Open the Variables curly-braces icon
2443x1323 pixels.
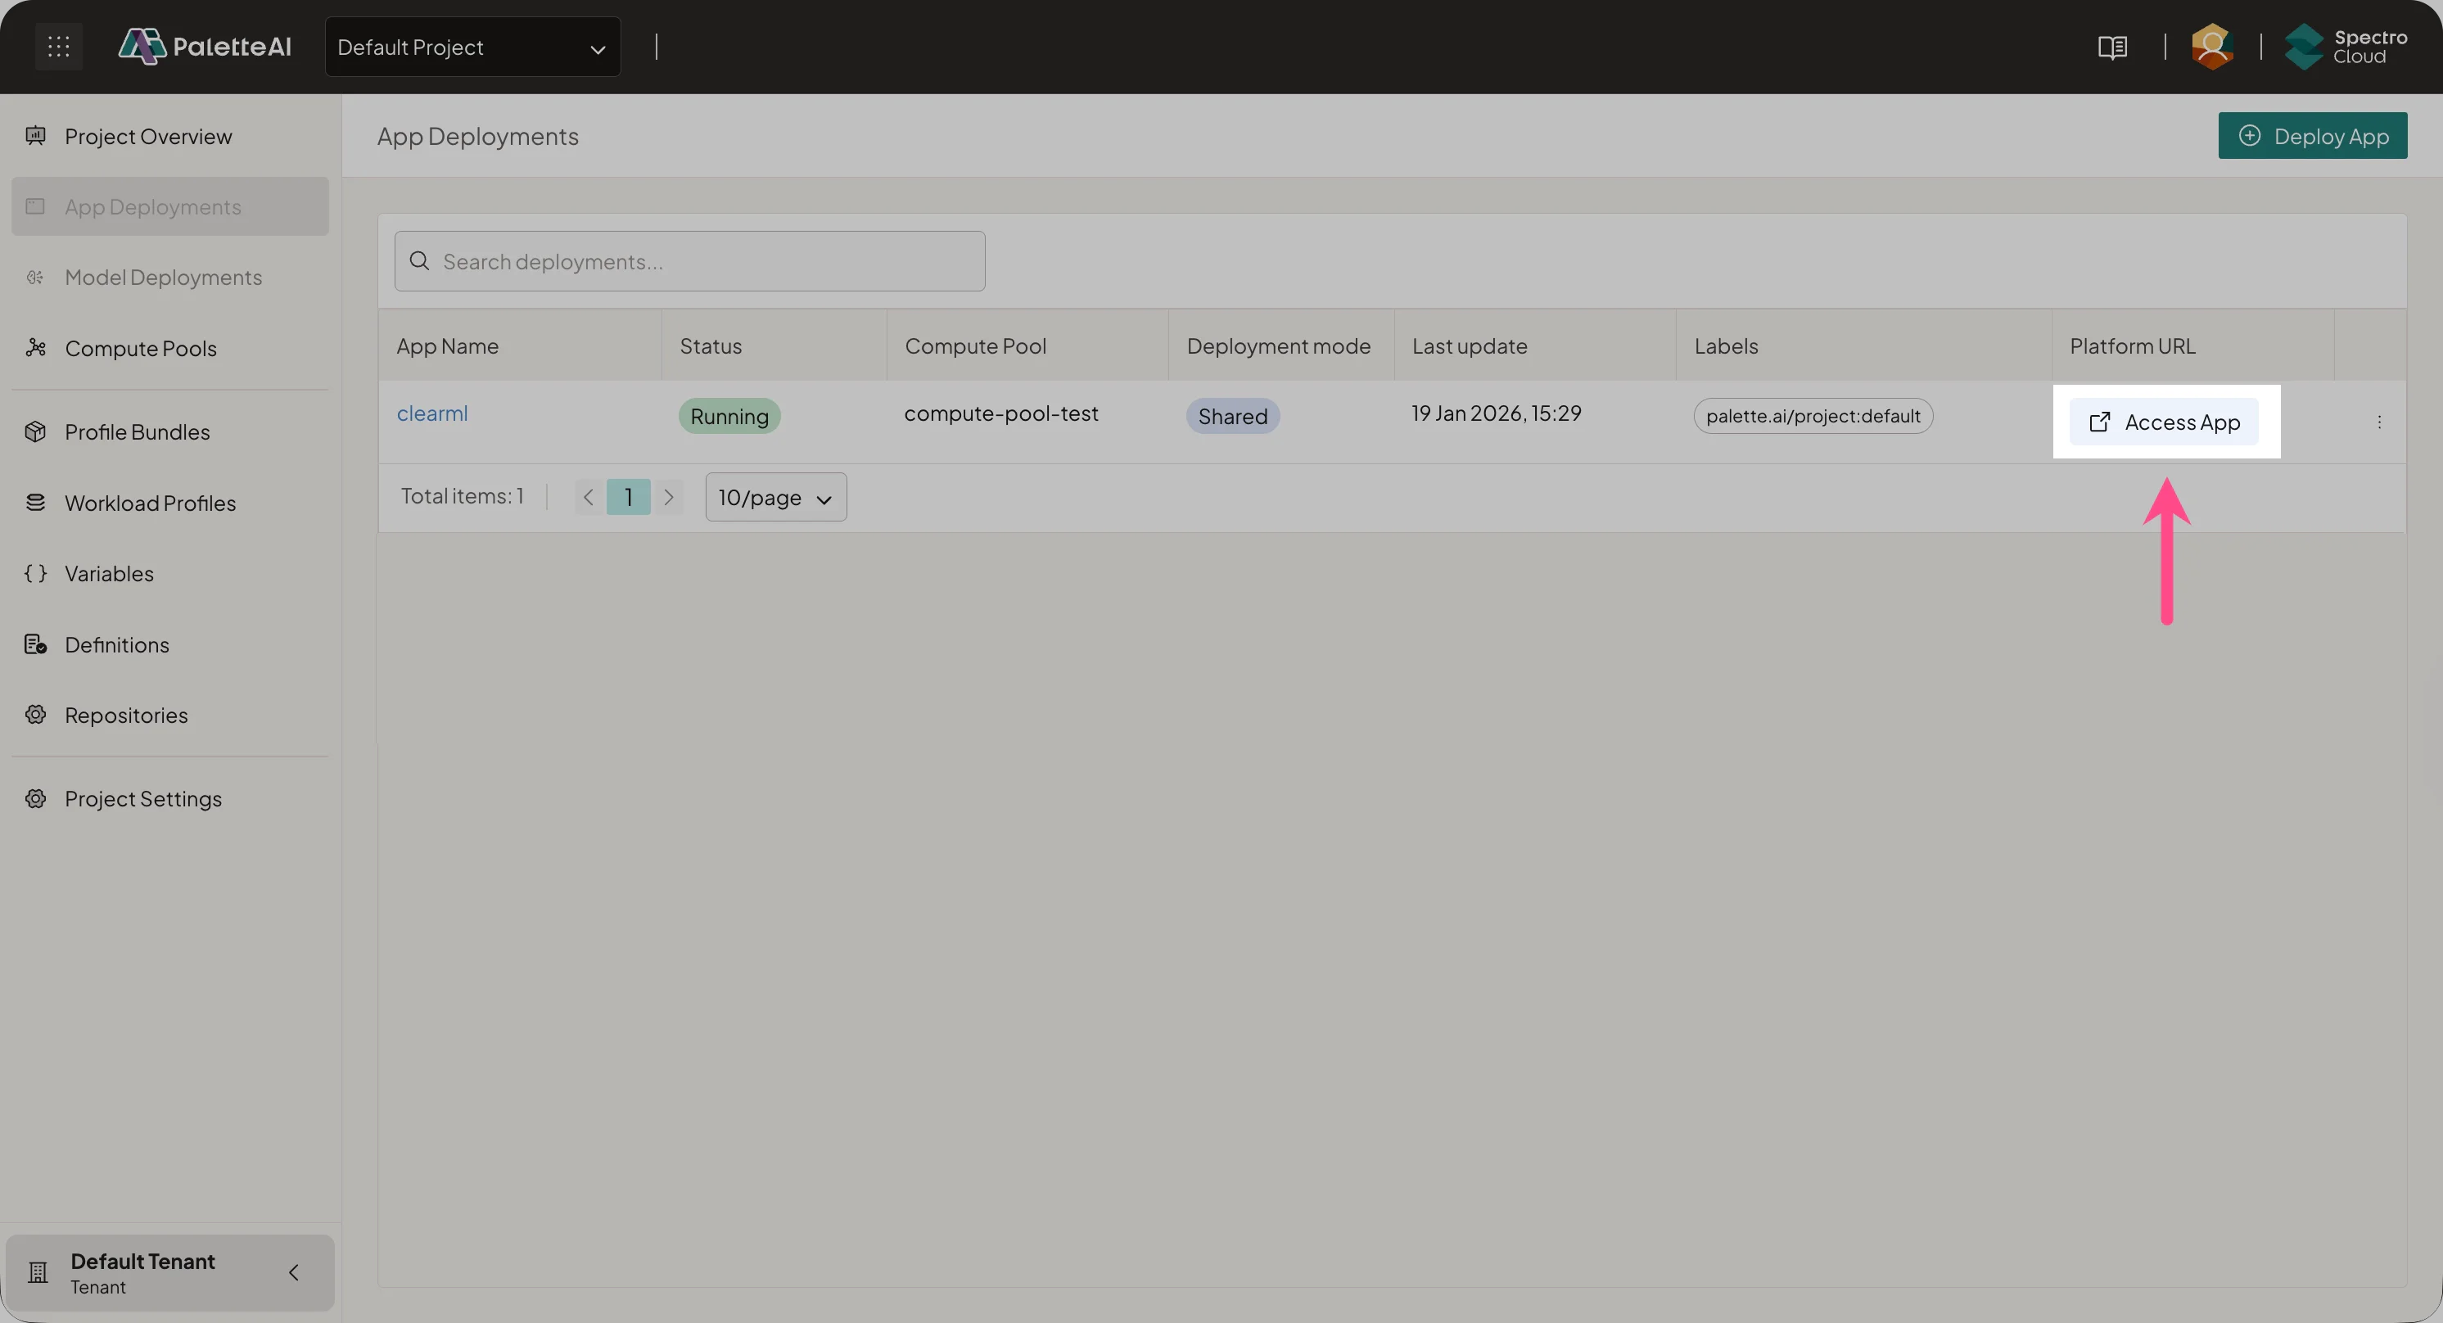click(36, 573)
